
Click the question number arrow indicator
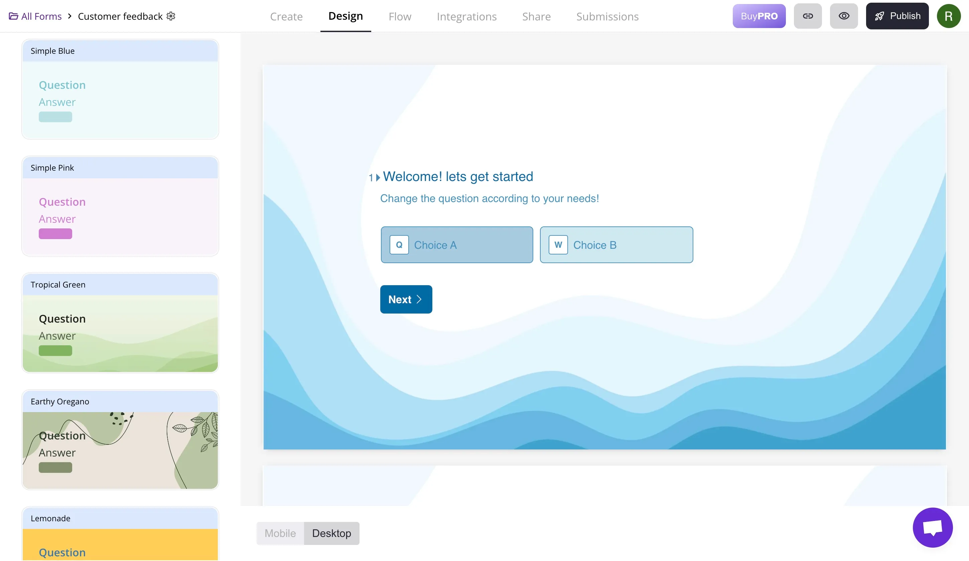pyautogui.click(x=377, y=177)
